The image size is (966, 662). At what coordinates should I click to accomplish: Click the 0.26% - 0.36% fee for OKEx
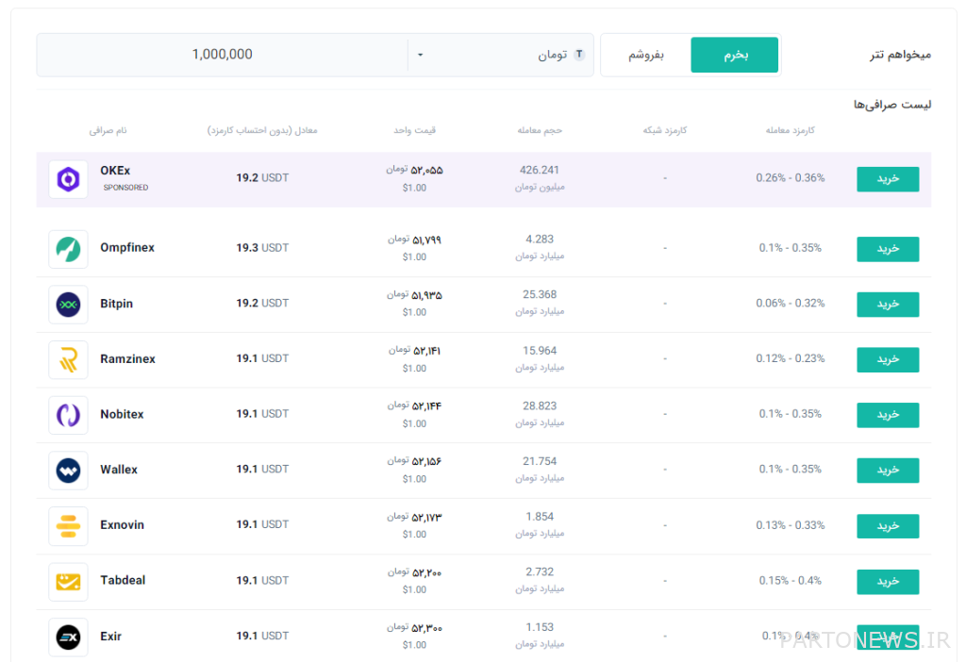[x=791, y=178]
